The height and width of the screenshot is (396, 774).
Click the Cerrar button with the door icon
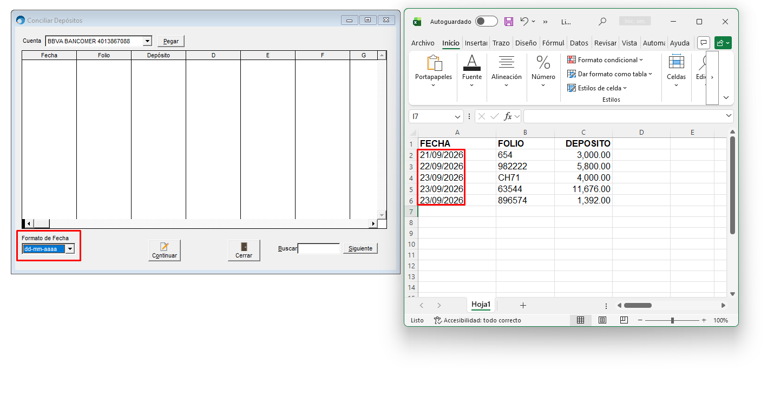(244, 250)
